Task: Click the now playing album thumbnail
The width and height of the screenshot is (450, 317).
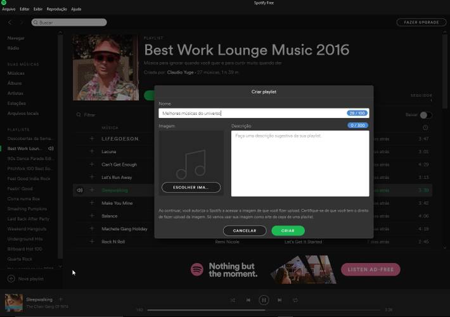Action: [x=13, y=302]
